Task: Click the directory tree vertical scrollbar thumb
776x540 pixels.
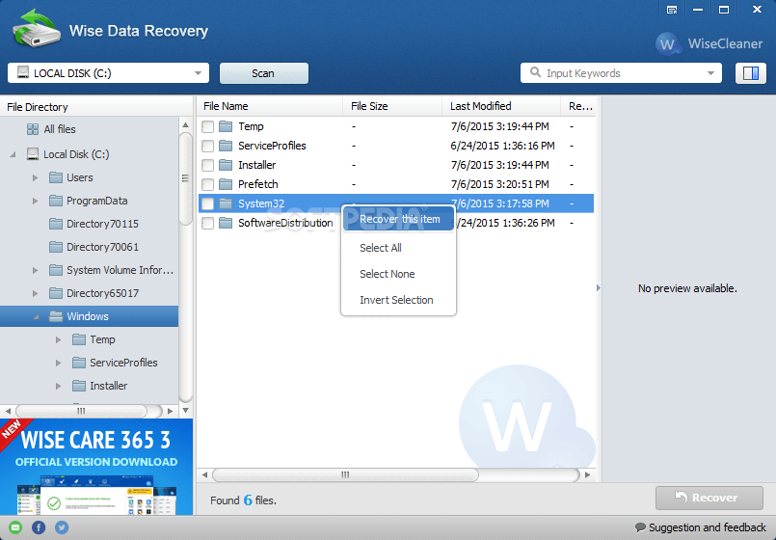Action: (185, 178)
